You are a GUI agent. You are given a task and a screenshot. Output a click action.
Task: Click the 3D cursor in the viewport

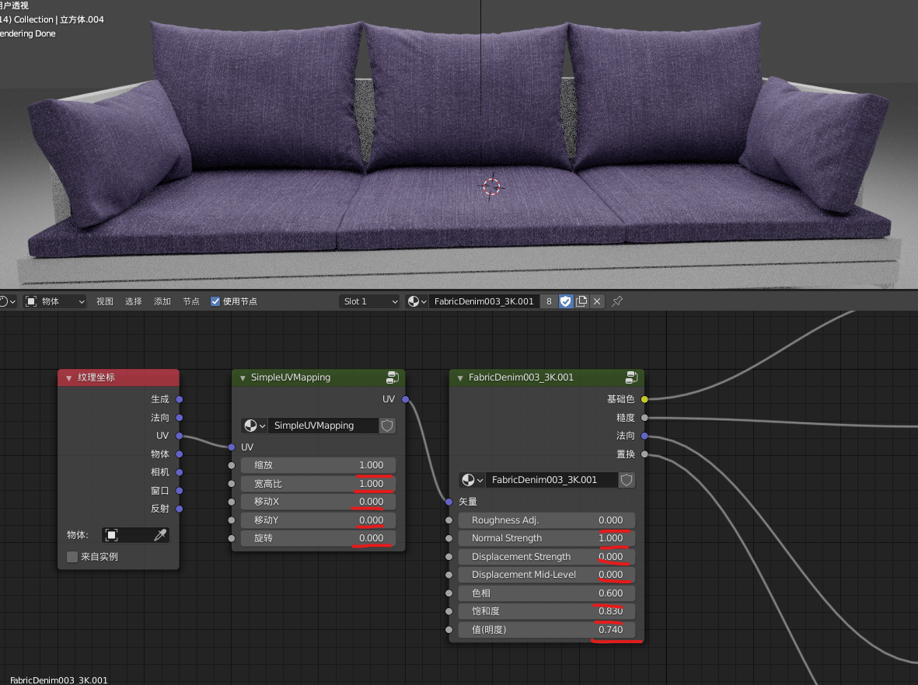[x=491, y=186]
